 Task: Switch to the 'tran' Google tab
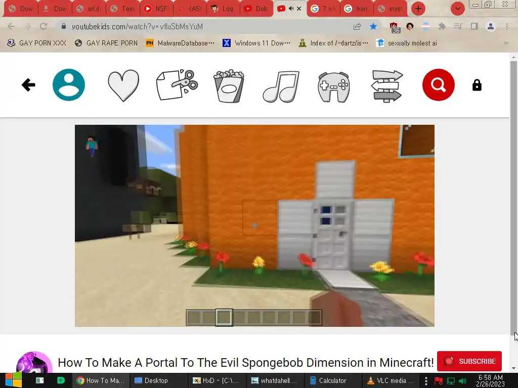357,9
